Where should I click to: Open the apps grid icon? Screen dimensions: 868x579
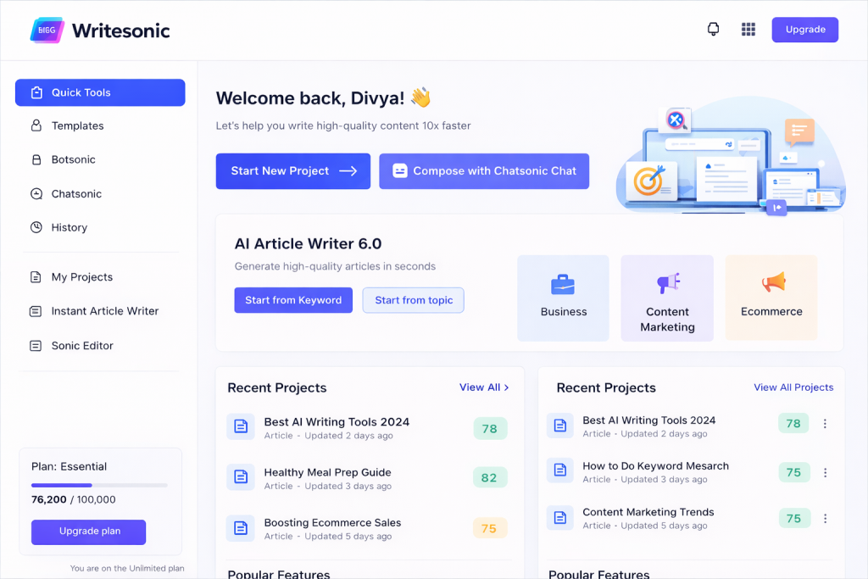click(x=748, y=30)
